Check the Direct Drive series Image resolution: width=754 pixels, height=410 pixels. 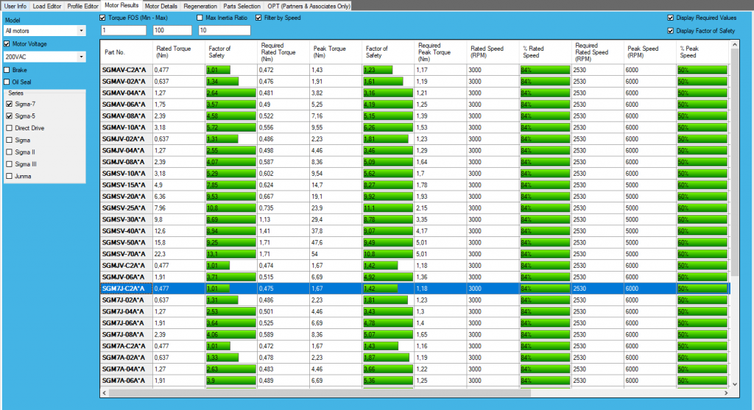9,128
